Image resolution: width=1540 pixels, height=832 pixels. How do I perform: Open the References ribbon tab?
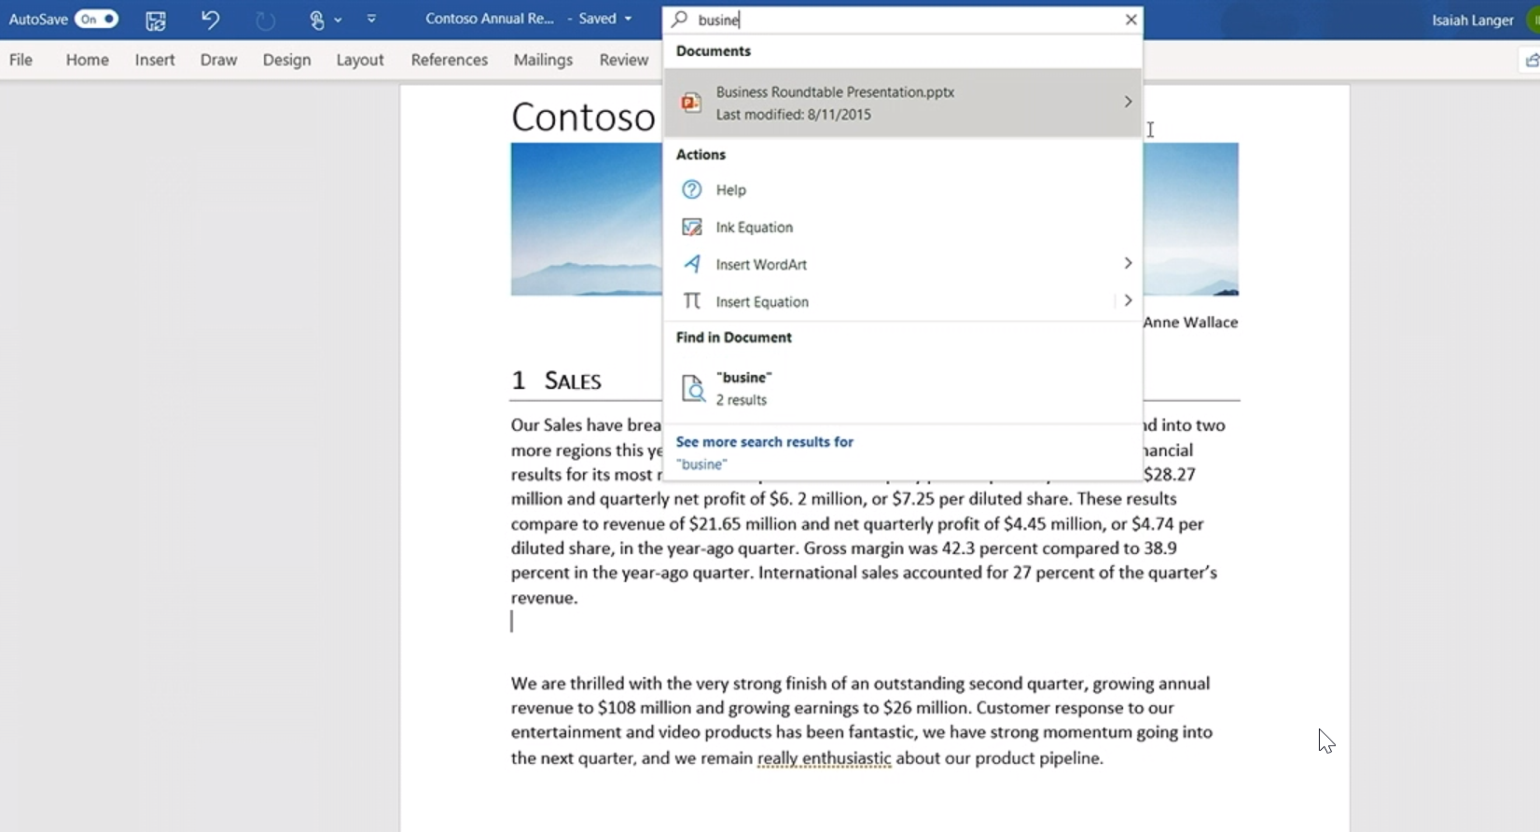pos(449,60)
